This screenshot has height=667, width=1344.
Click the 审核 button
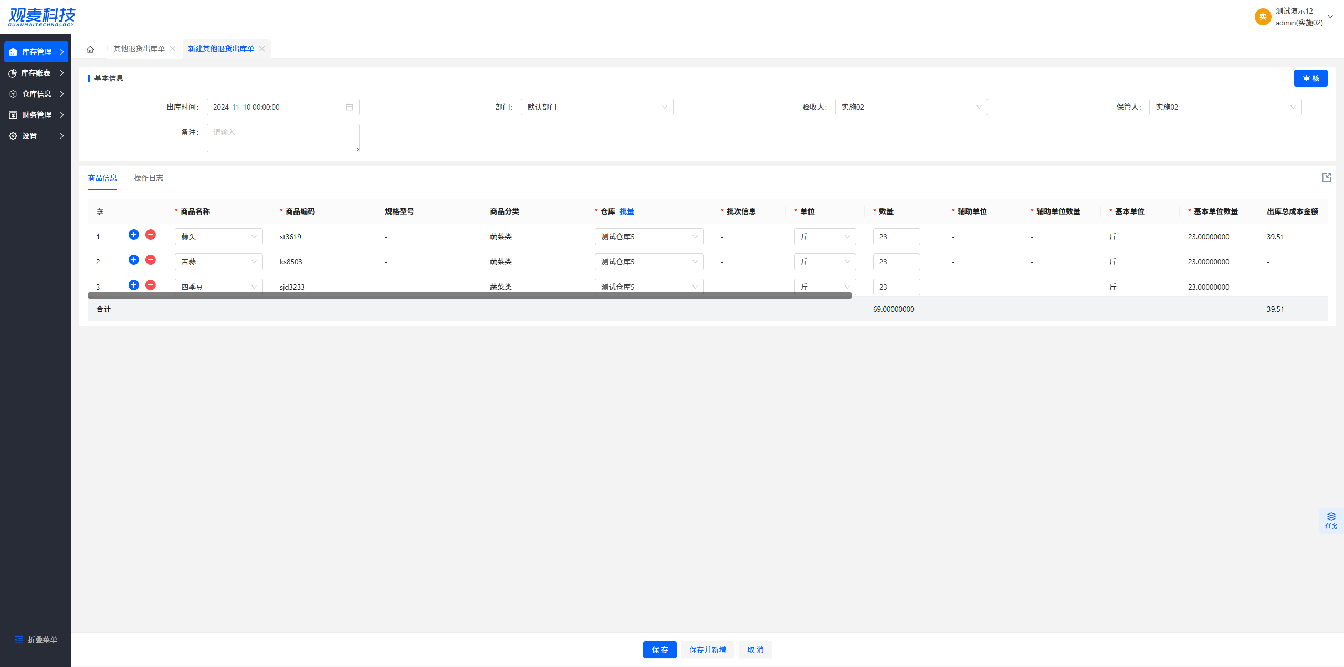[1310, 78]
